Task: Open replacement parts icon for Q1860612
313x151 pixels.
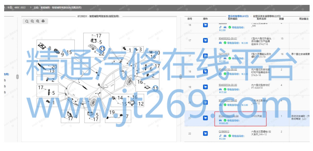Action: [x=220, y=136]
